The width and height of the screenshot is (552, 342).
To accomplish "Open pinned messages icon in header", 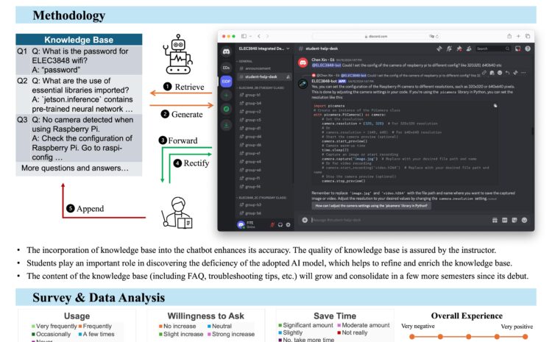I will (x=459, y=49).
